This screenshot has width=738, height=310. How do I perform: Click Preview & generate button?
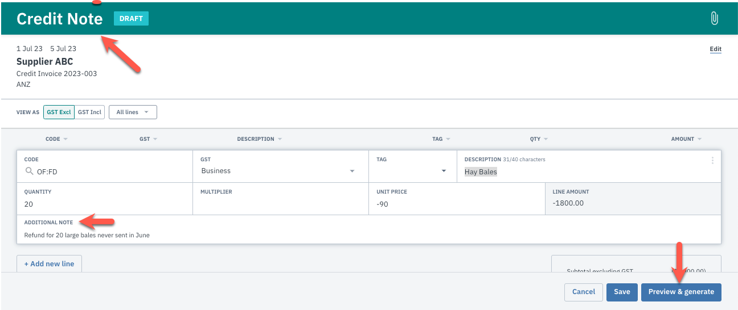point(681,292)
